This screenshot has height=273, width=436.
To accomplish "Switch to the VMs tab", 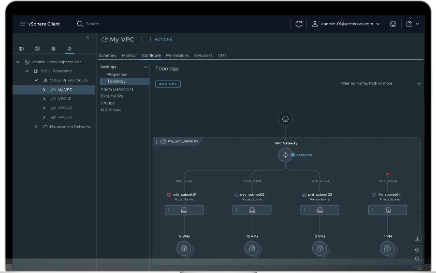I will (x=222, y=55).
